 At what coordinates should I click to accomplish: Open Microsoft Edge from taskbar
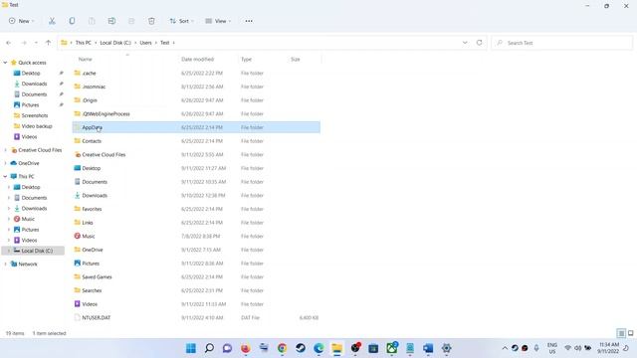[318, 348]
